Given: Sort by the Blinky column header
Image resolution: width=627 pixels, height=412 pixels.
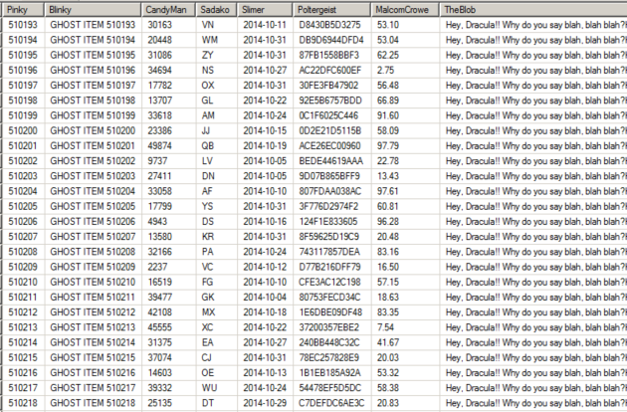Looking at the screenshot, I should [93, 10].
